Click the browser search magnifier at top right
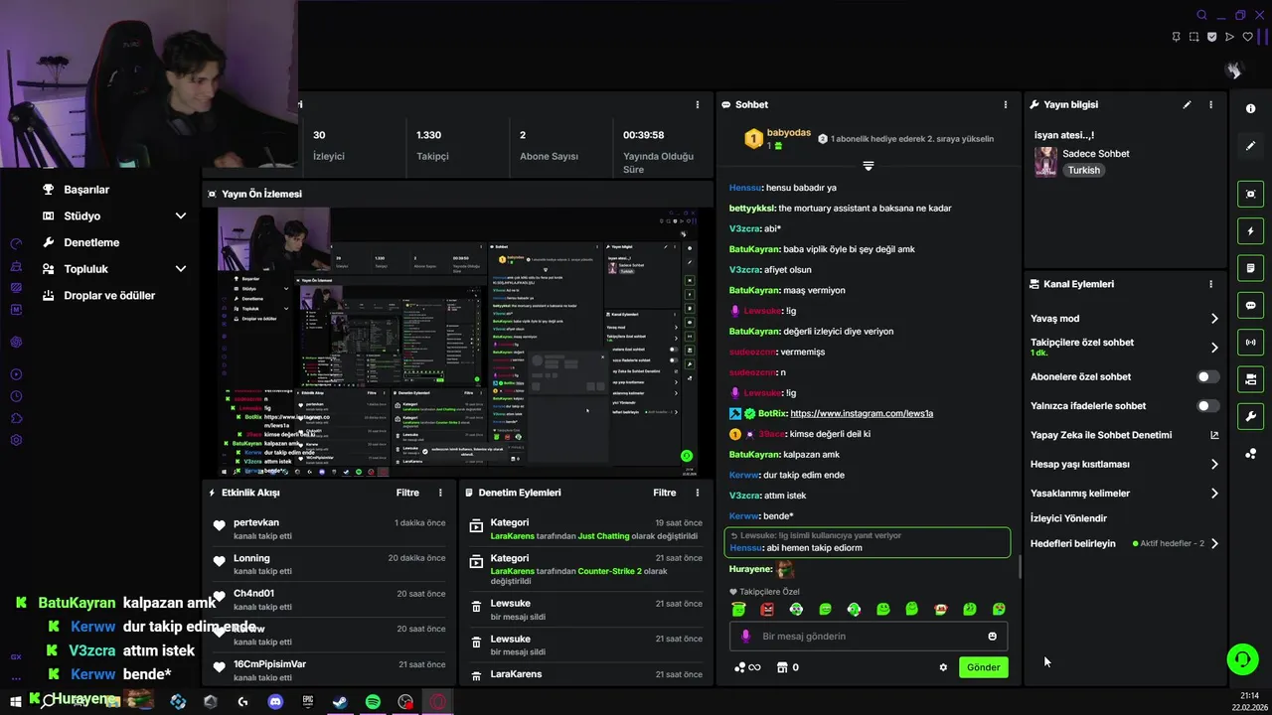Image resolution: width=1272 pixels, height=715 pixels. click(x=1201, y=15)
